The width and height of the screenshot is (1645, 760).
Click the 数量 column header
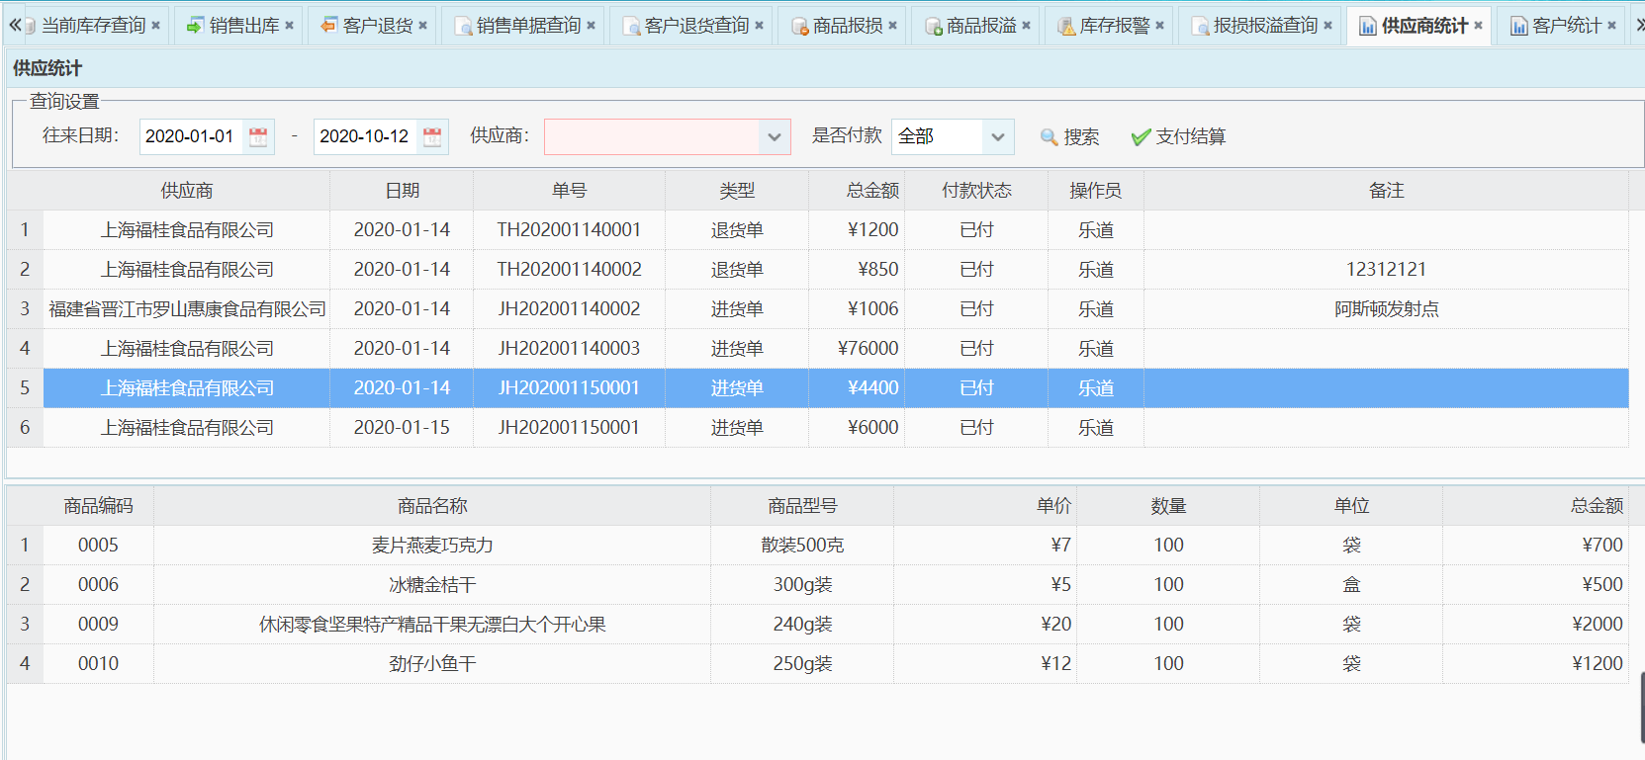[1168, 506]
